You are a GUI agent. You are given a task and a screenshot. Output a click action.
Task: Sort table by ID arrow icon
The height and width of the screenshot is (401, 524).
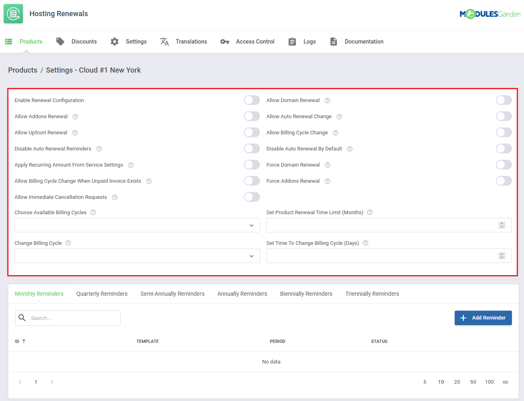click(24, 341)
